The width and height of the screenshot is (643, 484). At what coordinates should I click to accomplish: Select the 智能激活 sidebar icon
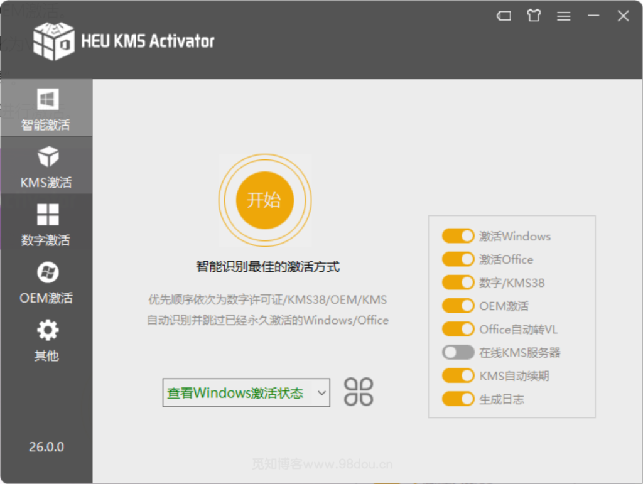tap(46, 107)
